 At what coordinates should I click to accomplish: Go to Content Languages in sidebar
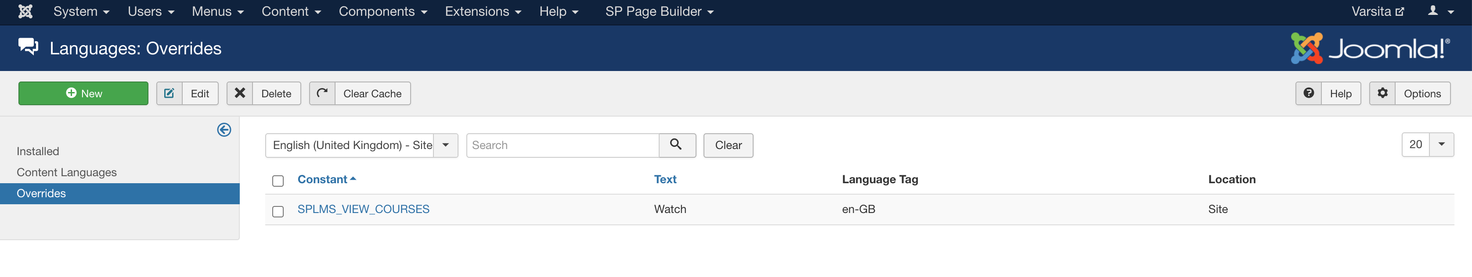[67, 172]
